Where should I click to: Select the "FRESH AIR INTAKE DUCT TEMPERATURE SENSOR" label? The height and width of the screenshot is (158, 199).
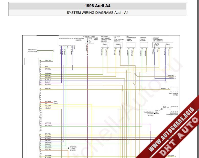(106, 39)
